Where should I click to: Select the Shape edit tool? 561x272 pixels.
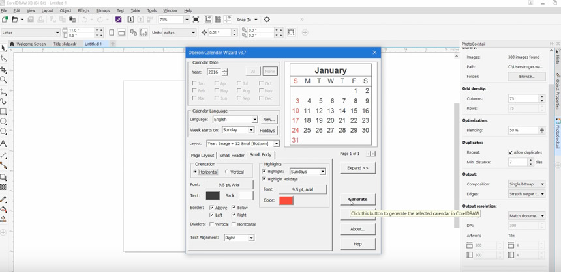coord(3,59)
